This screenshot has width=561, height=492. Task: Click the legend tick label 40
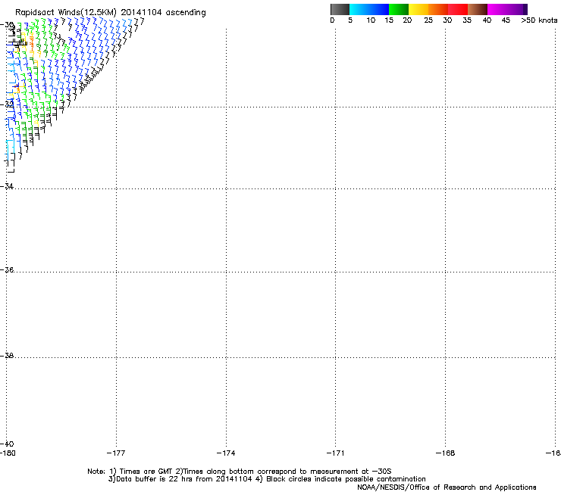pyautogui.click(x=487, y=20)
